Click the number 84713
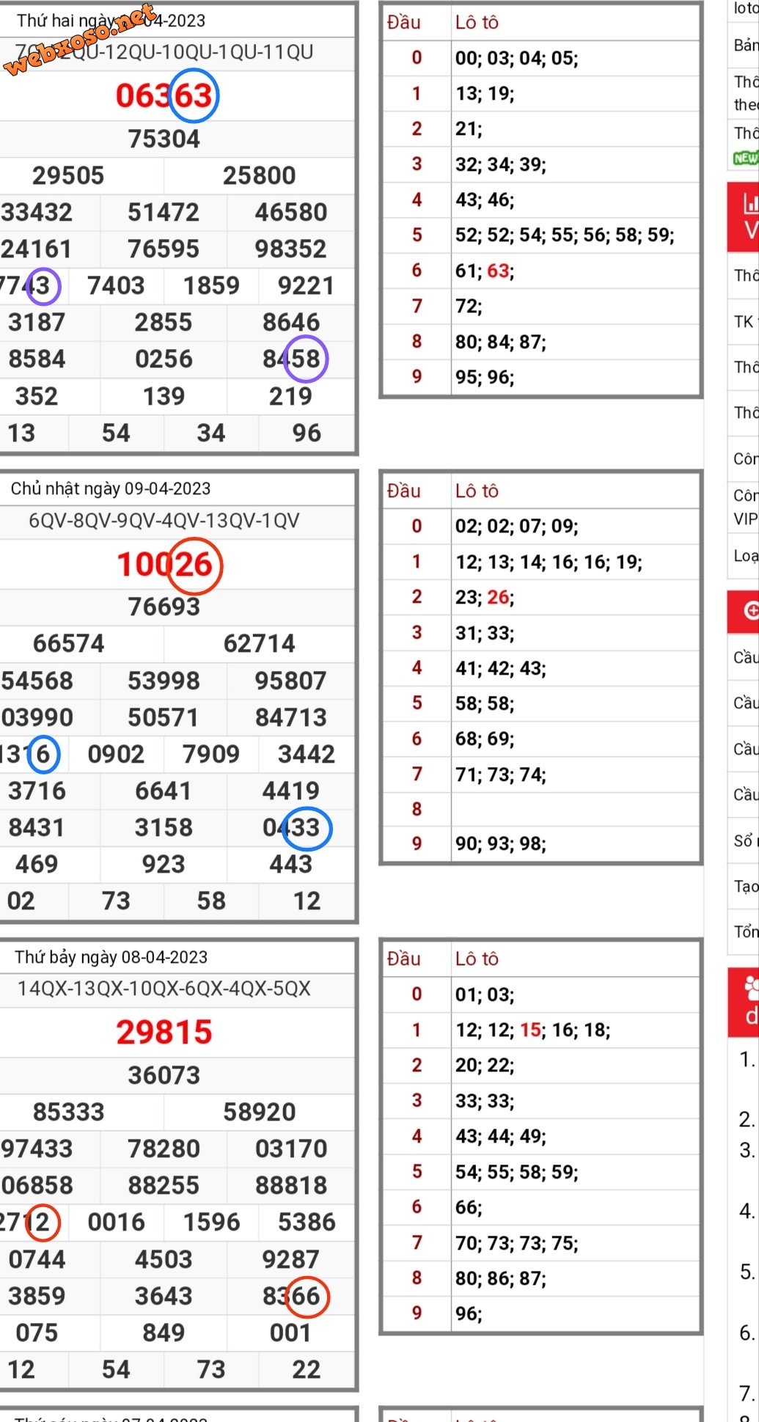759x1422 pixels. coord(291,717)
